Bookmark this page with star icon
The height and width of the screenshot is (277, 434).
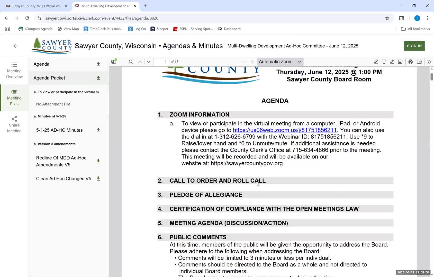[387, 18]
